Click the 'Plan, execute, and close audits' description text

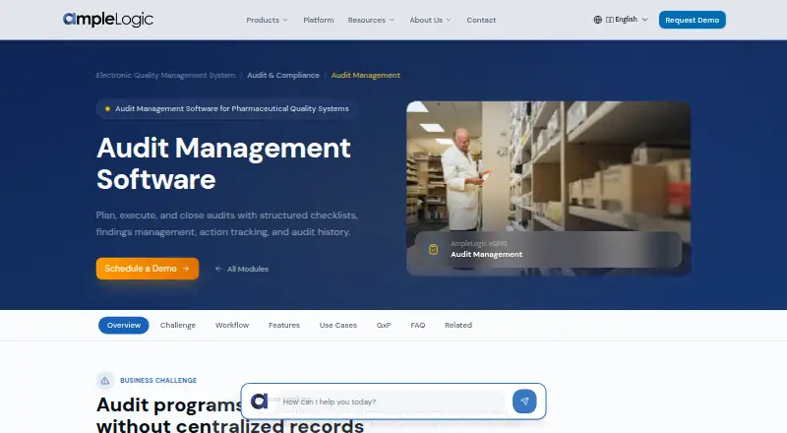[226, 223]
